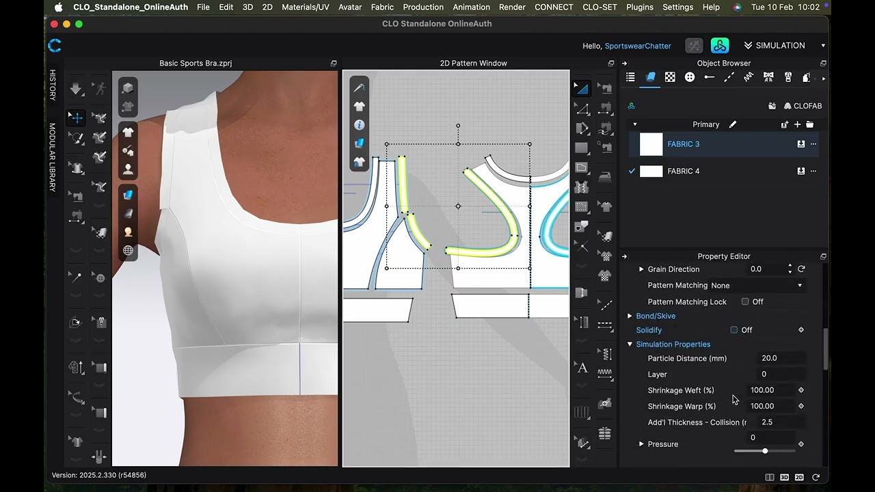Toggle the Solidify checkbox
The width and height of the screenshot is (875, 492).
coord(734,330)
